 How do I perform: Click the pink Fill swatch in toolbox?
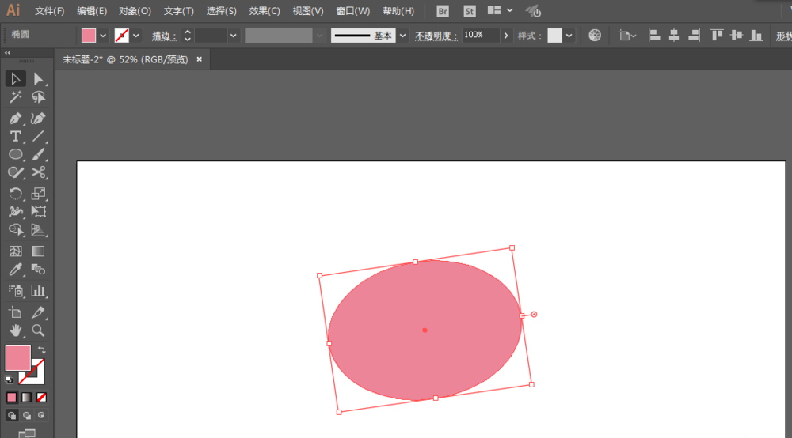[17, 358]
